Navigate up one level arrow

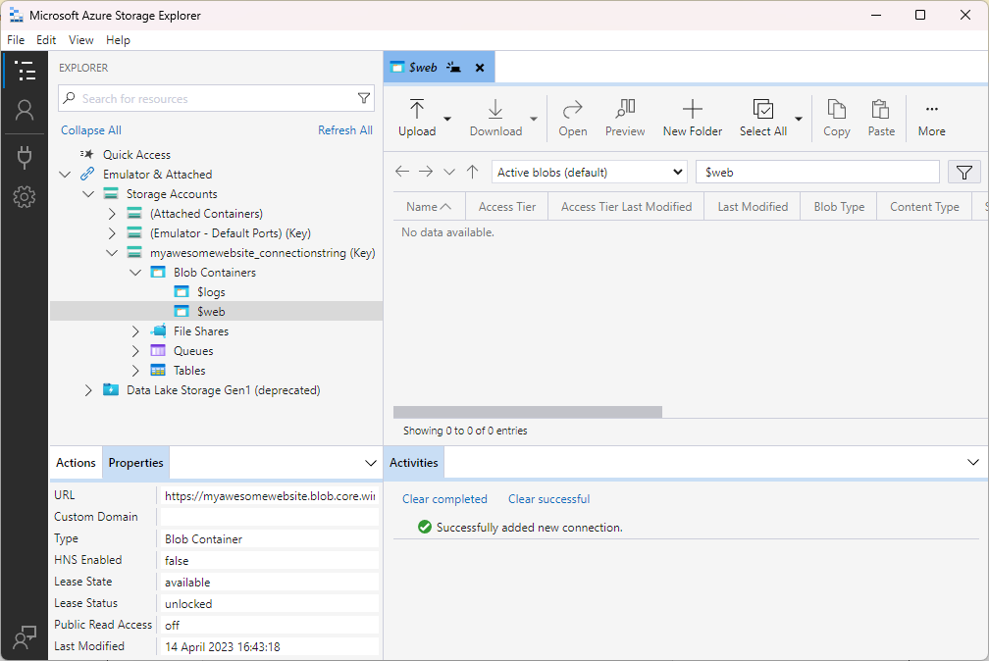473,172
